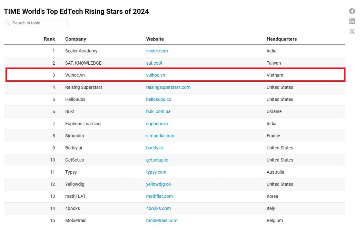Viewport: 362px width, 235px height.
Task: Open the mathflat.com link
Action: (x=159, y=196)
